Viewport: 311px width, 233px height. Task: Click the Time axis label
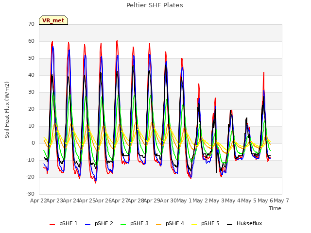click(275, 208)
